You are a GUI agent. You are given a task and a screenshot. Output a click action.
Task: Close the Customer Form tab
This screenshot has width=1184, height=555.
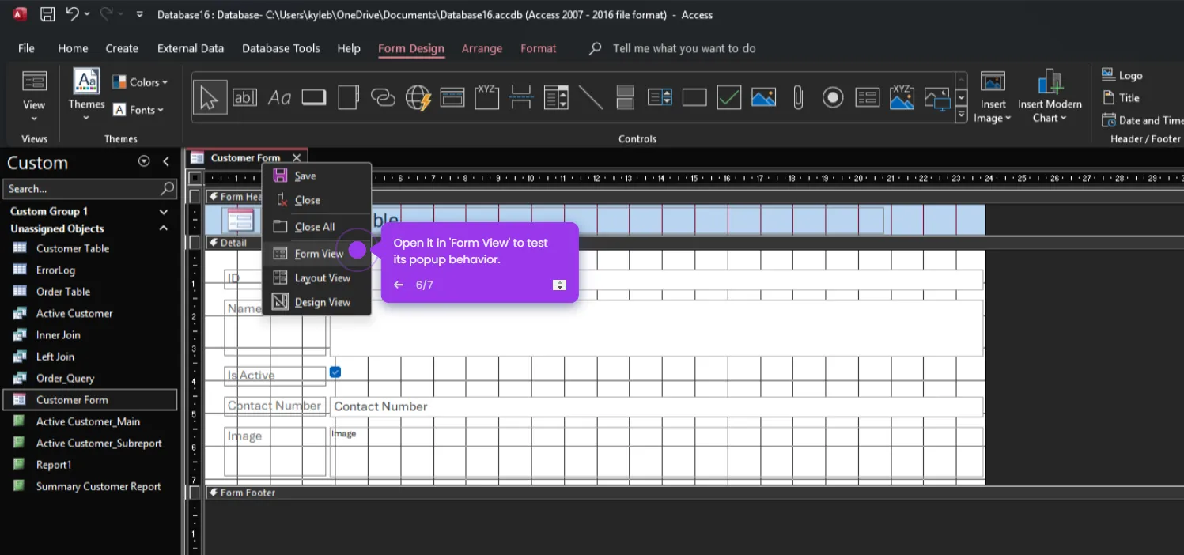click(x=297, y=158)
